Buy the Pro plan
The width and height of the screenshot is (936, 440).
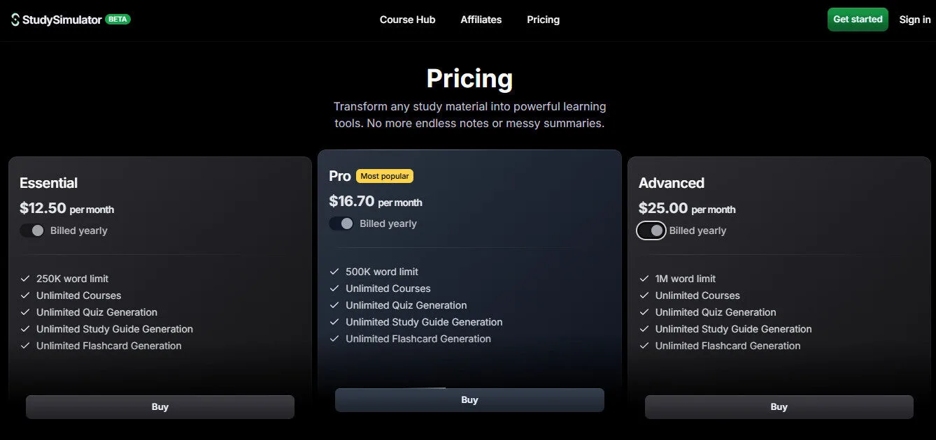(469, 399)
